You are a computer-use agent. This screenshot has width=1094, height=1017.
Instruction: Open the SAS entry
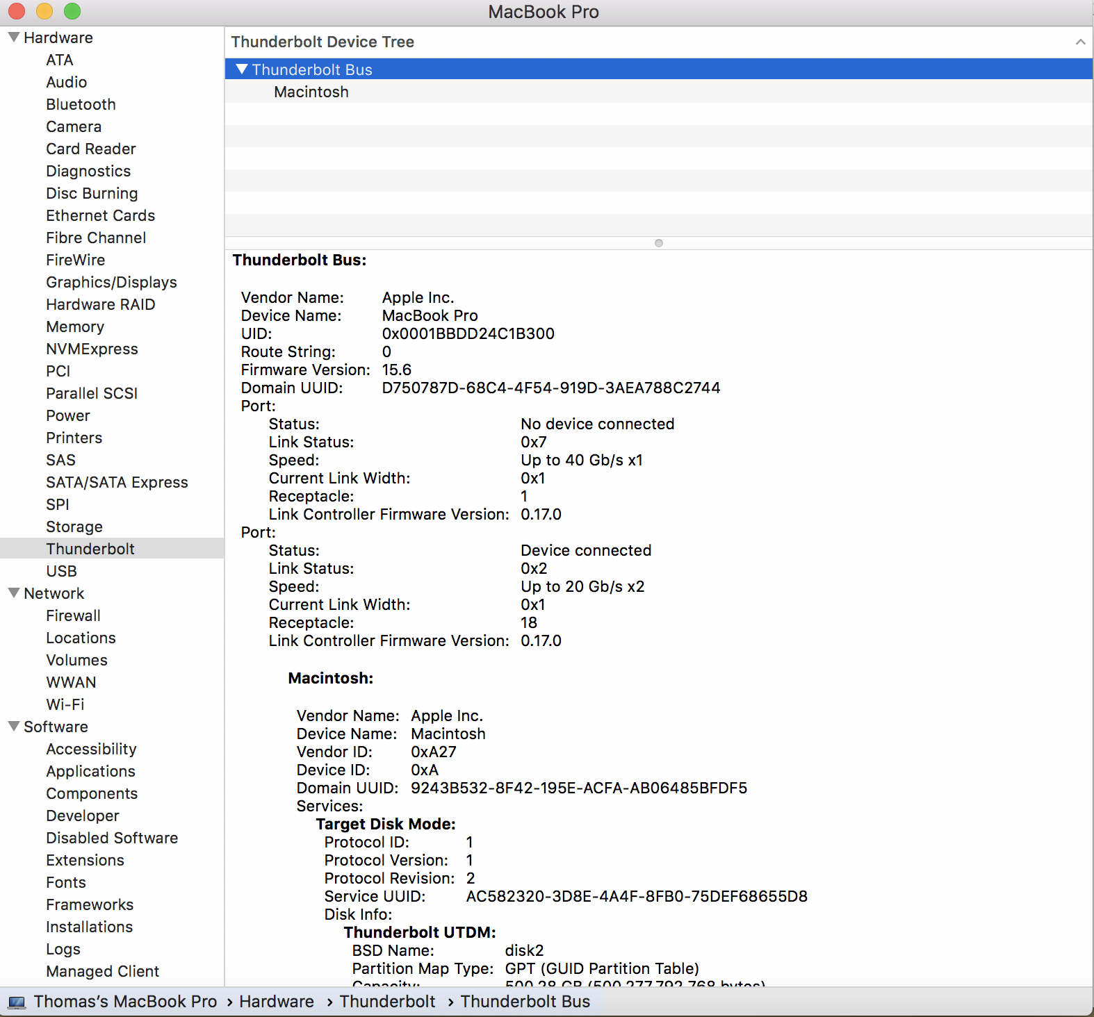pyautogui.click(x=61, y=460)
